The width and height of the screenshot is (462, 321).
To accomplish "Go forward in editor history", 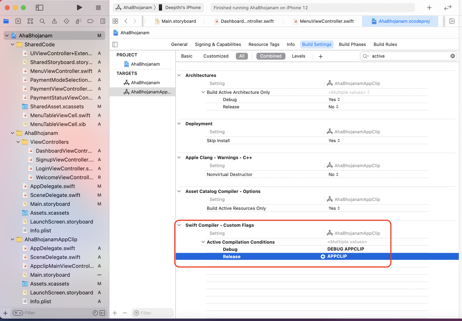I will 135,21.
